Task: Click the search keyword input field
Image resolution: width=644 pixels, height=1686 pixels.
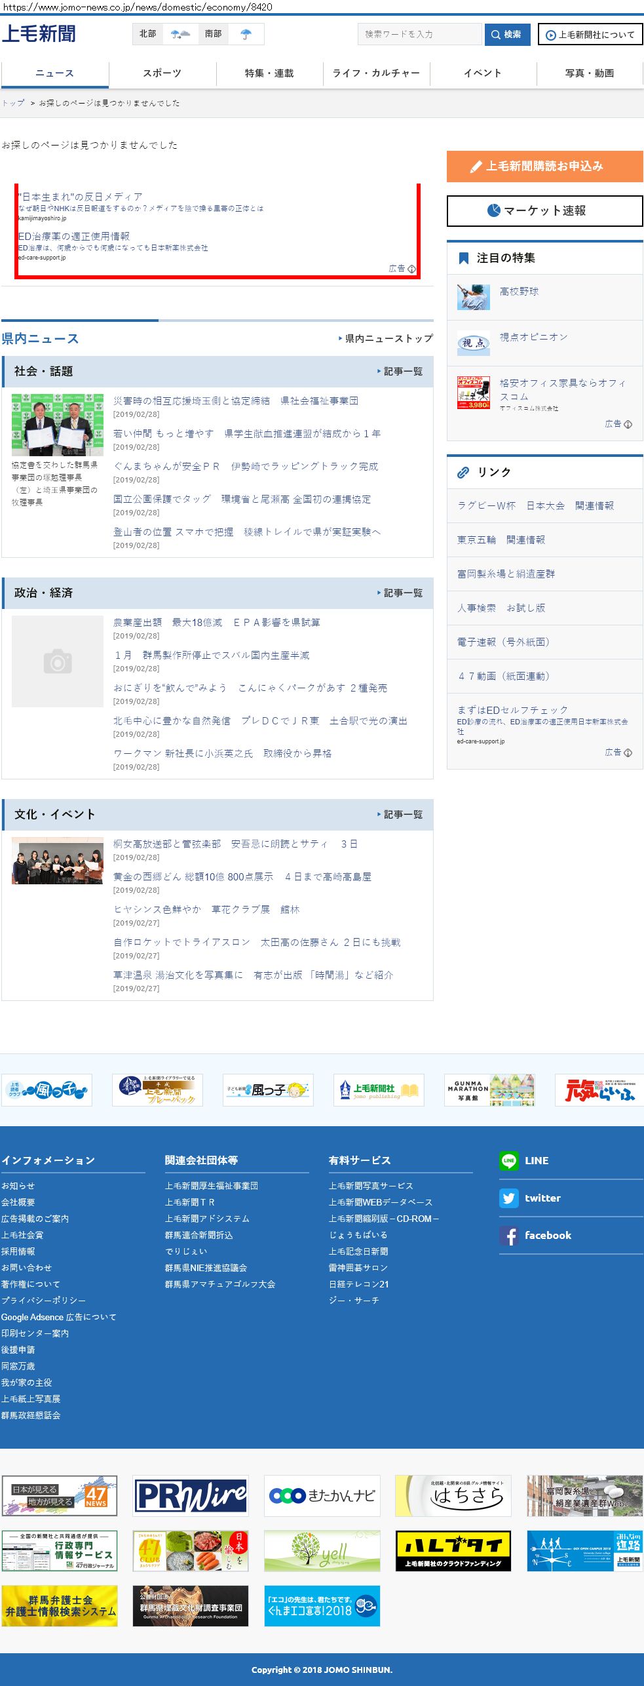Action: 419,34
